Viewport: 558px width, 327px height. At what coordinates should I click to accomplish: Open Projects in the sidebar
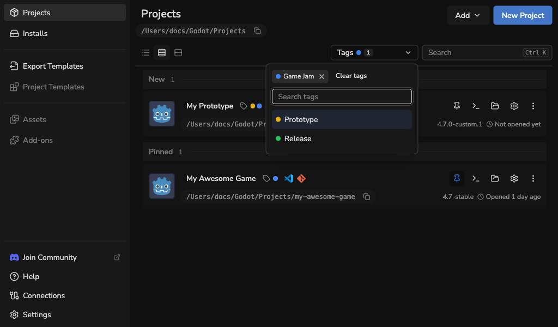coord(64,13)
